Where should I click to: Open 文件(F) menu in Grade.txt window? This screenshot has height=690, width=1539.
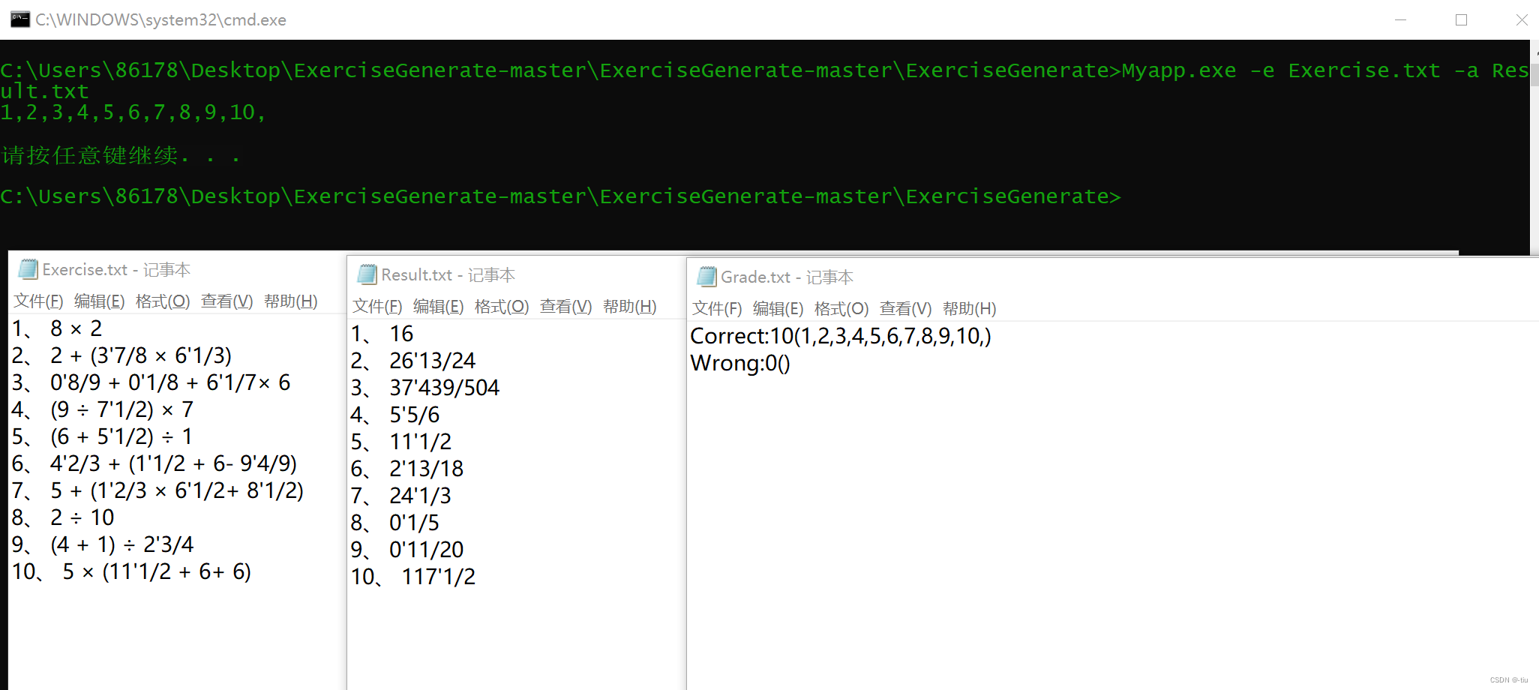pyautogui.click(x=717, y=309)
